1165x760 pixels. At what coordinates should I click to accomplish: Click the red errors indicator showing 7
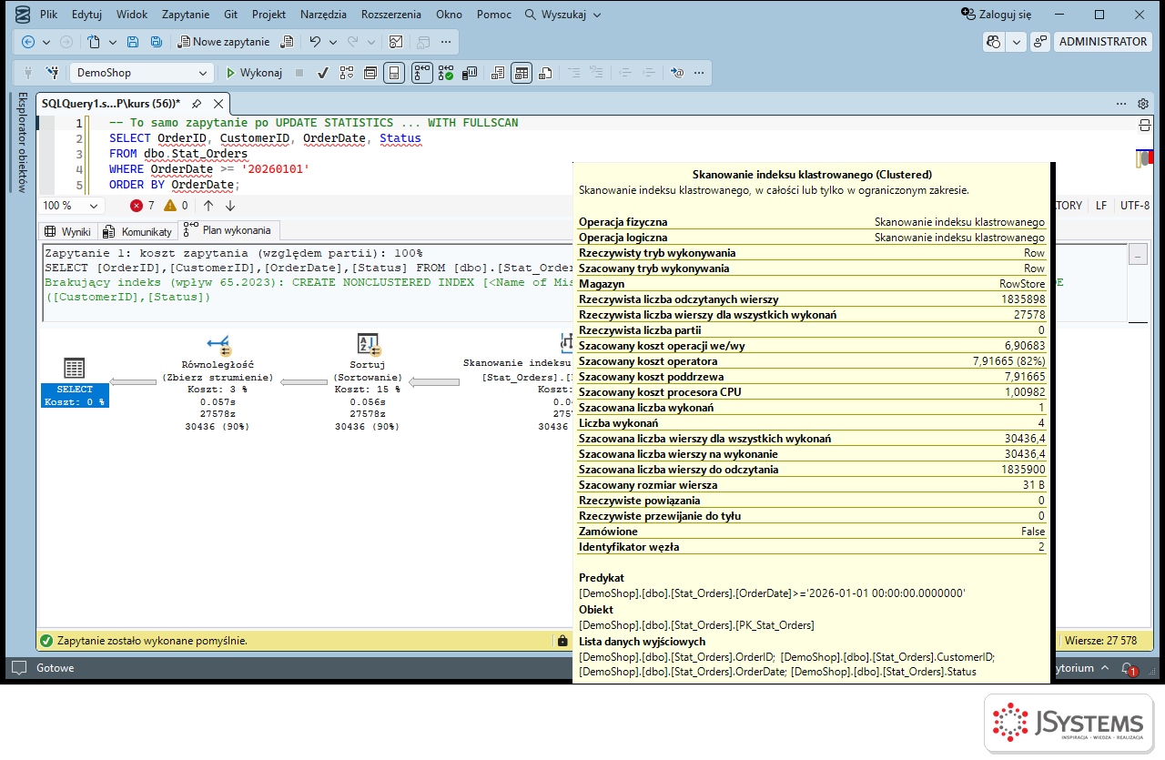(x=143, y=206)
